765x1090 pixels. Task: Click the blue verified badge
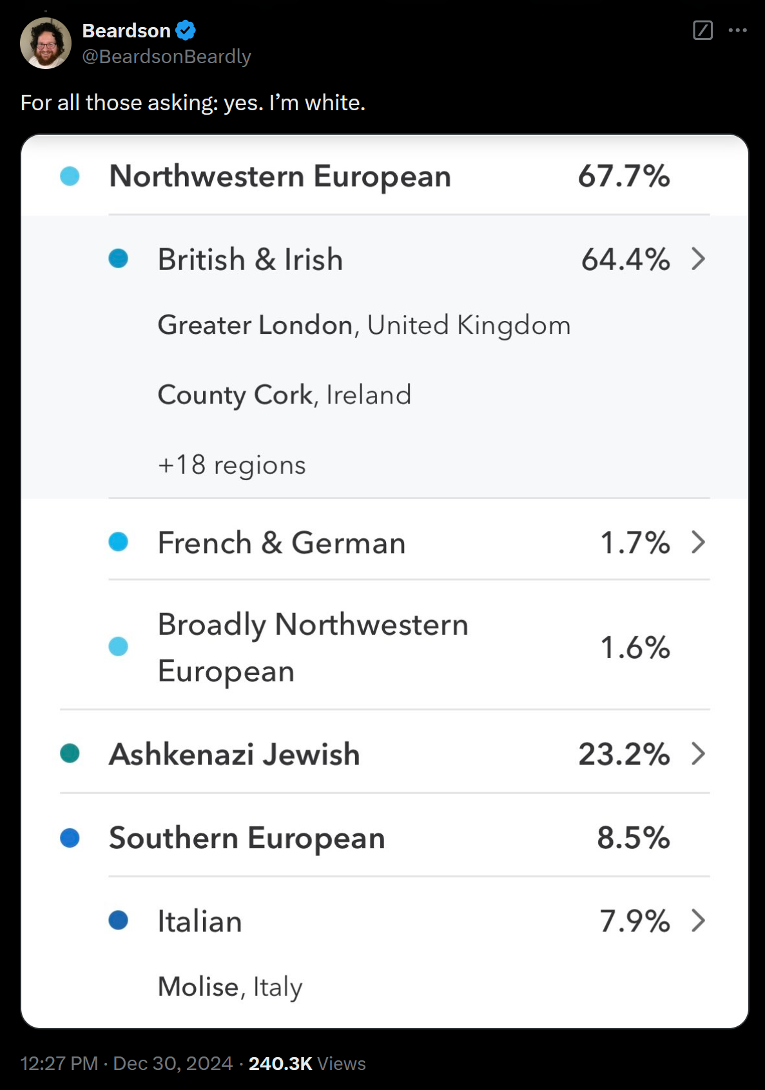pyautogui.click(x=186, y=30)
